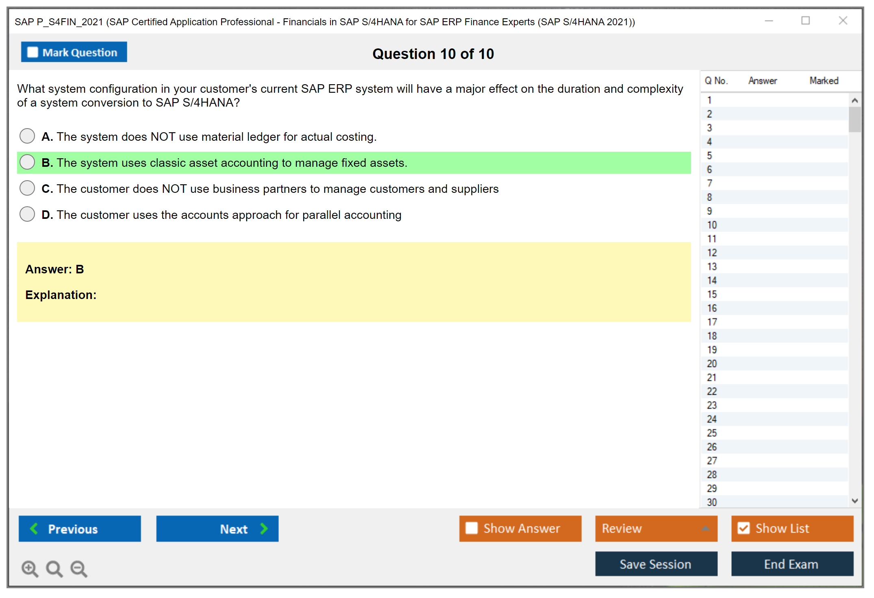This screenshot has height=598, width=874.
Task: Click the Save Session button
Action: [x=656, y=564]
